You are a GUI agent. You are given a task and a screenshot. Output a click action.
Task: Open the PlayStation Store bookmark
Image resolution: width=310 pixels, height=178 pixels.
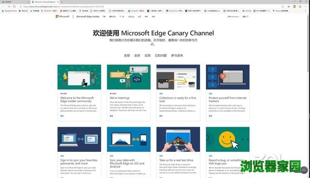9,11
